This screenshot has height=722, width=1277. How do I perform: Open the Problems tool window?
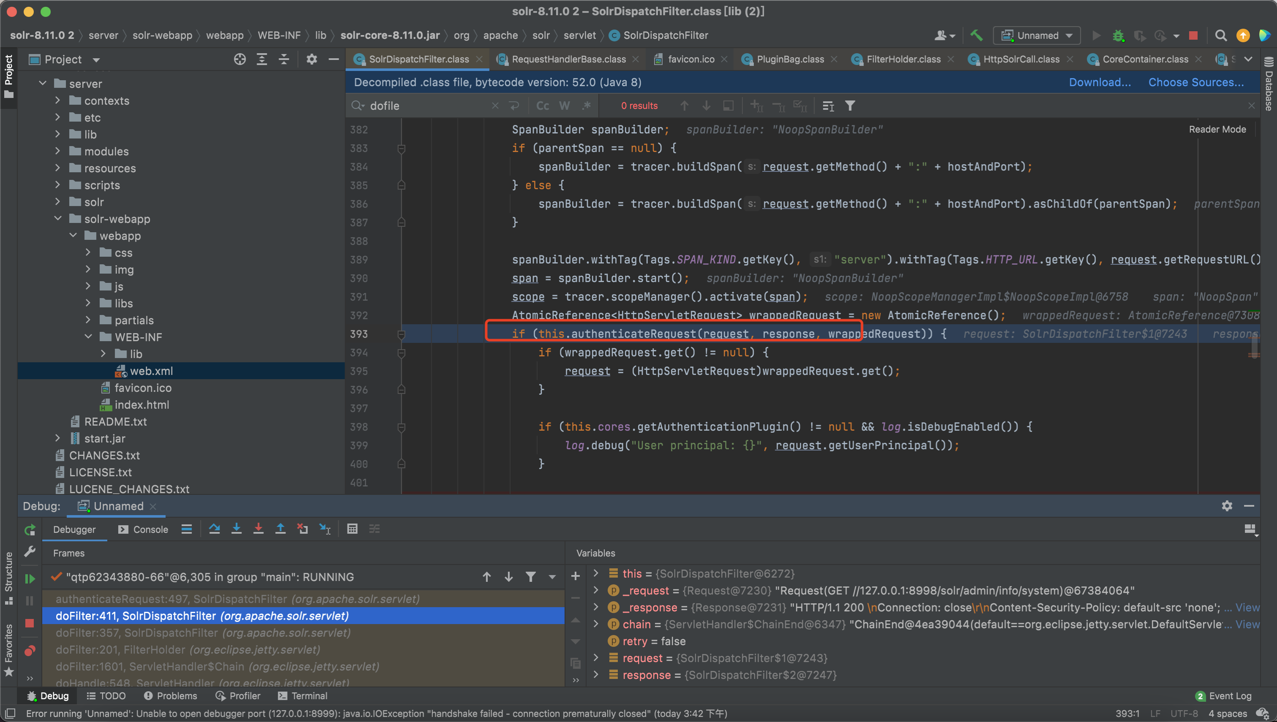(170, 696)
